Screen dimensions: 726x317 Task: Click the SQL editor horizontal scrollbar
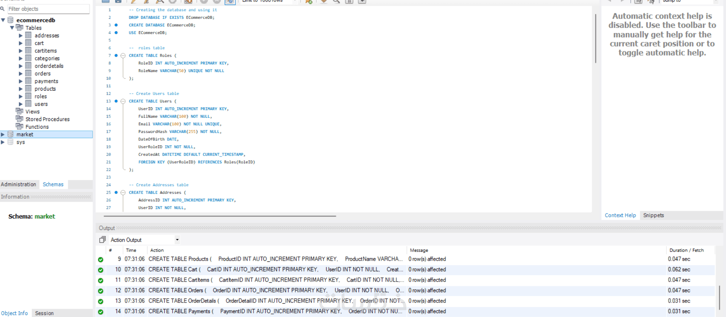220,216
